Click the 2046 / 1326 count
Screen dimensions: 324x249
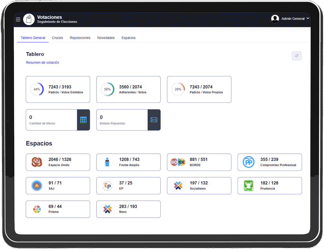coord(60,159)
